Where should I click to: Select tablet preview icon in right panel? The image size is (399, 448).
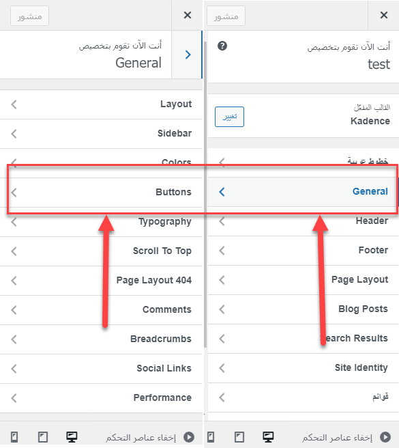point(239,437)
